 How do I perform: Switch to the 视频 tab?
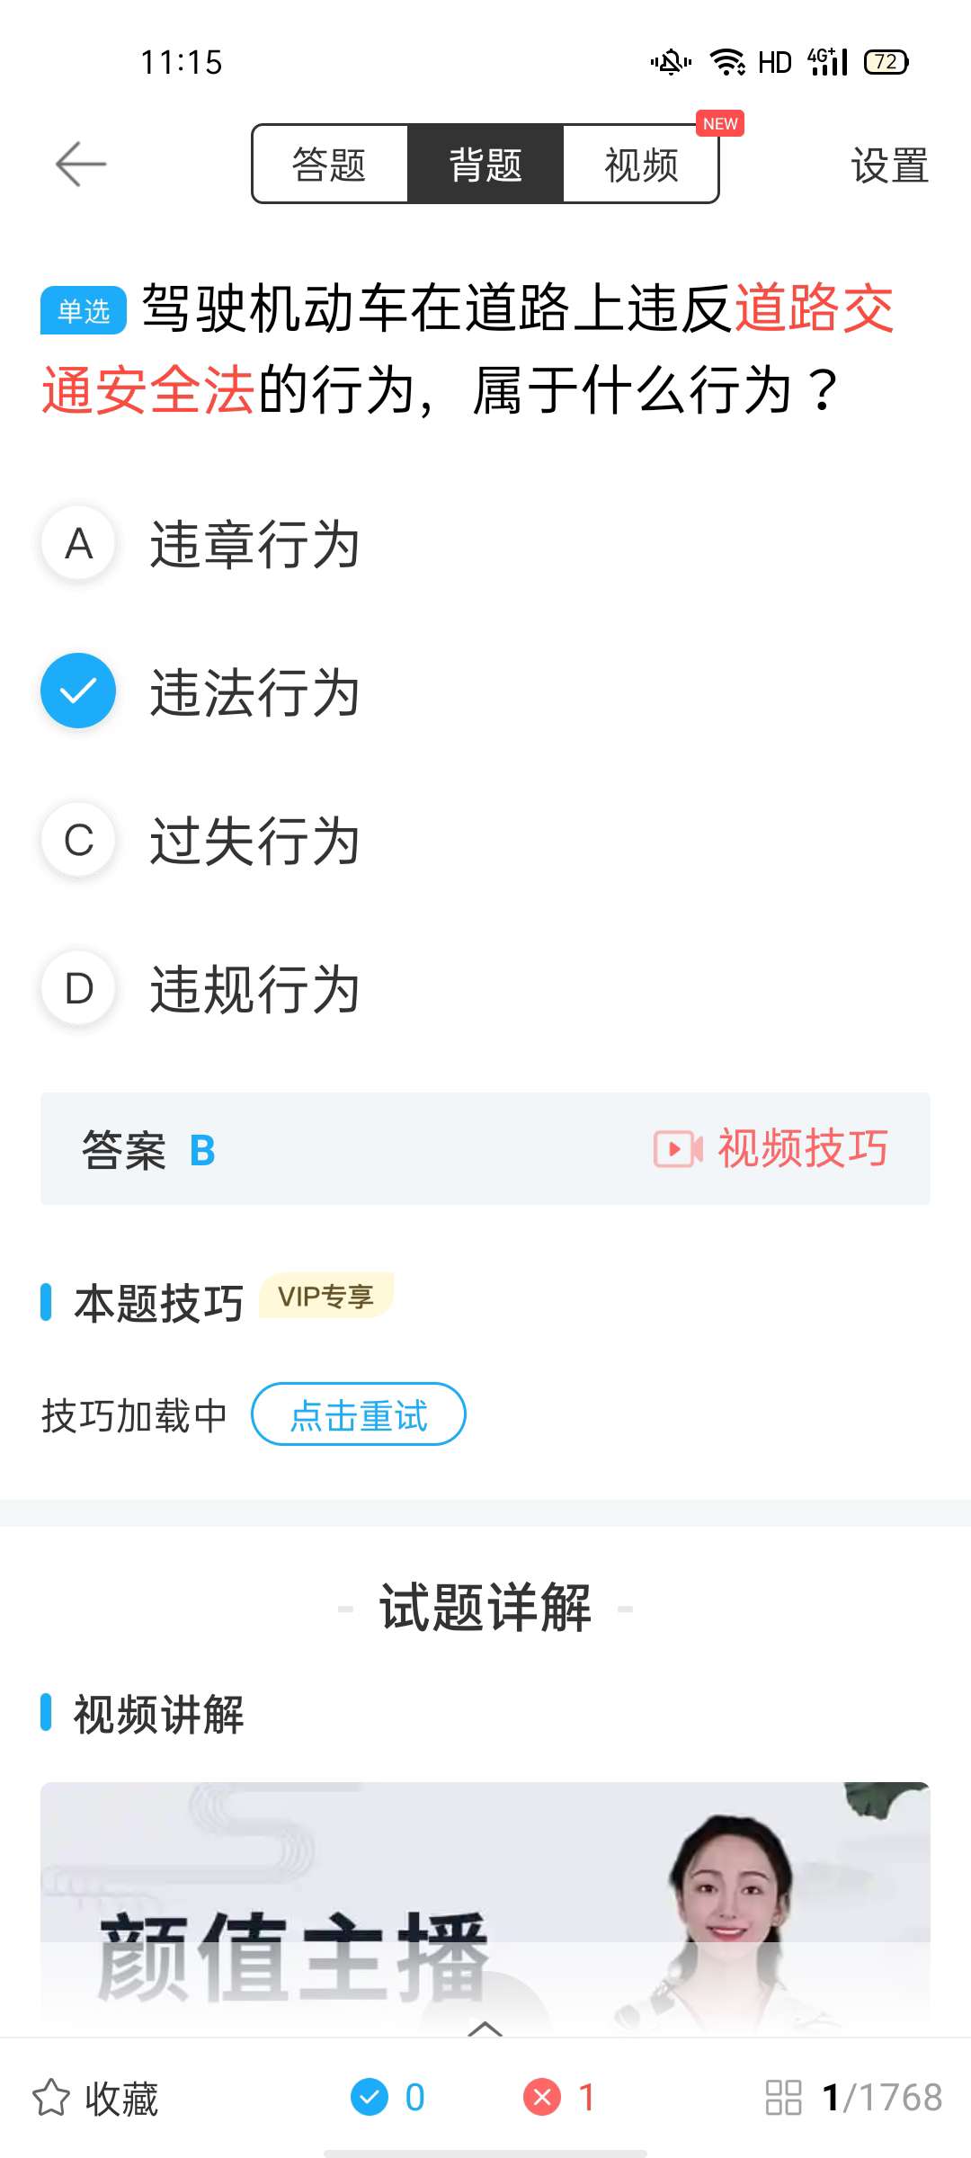coord(641,165)
